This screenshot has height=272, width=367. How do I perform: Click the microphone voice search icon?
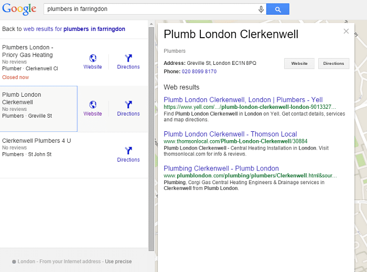click(261, 9)
